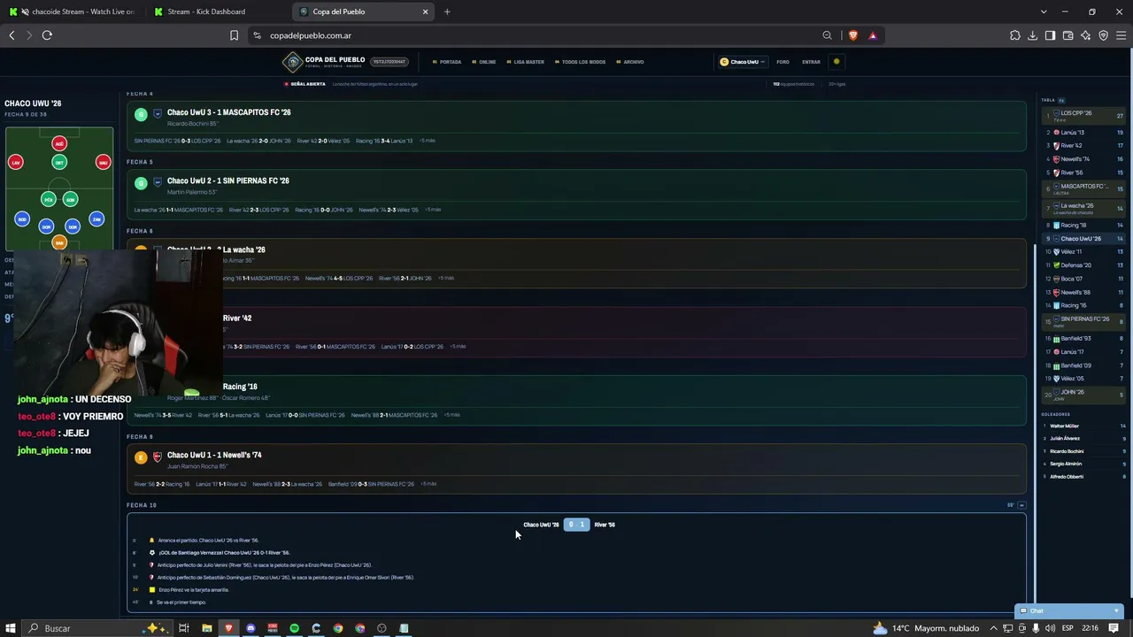1133x637 pixels.
Task: Close the Copa del Pueblo tab
Action: tap(425, 12)
